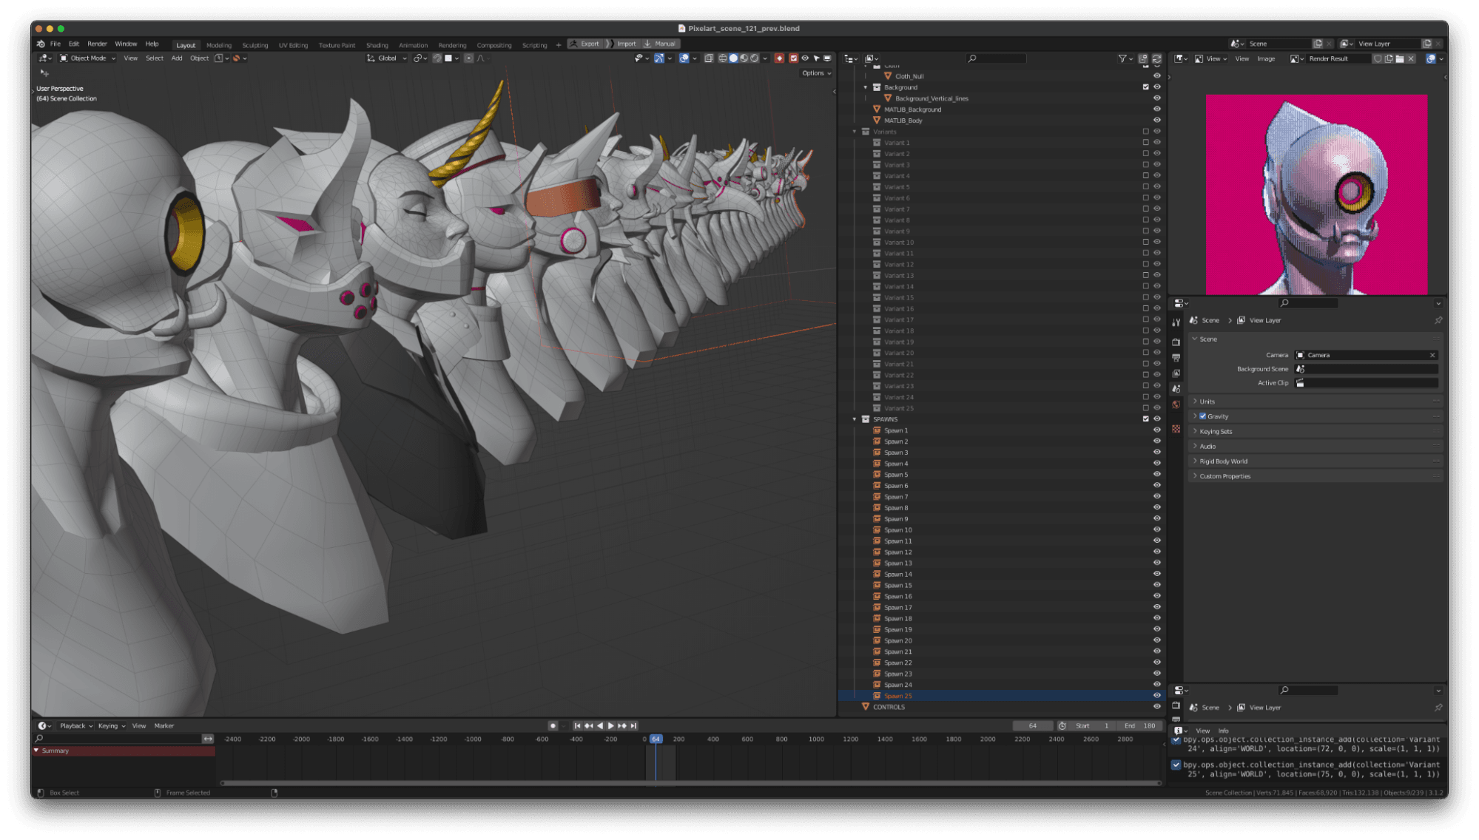Toggle visibility of Background_Vertical_lines

[x=1157, y=98]
